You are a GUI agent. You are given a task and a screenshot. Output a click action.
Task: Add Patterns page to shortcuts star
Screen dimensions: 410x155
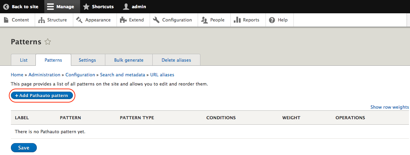48,42
